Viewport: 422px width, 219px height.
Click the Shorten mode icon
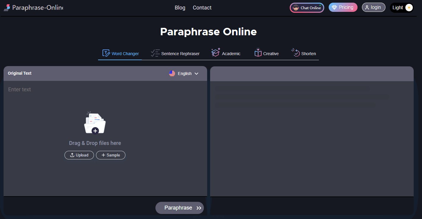(295, 52)
